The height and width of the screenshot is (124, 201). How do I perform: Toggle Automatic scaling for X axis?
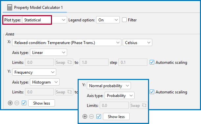click(152, 62)
